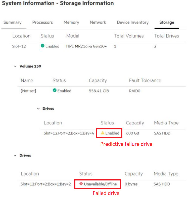Screen dimensions: 191x197
Task: Switch to the Summary tab
Action: [13, 23]
